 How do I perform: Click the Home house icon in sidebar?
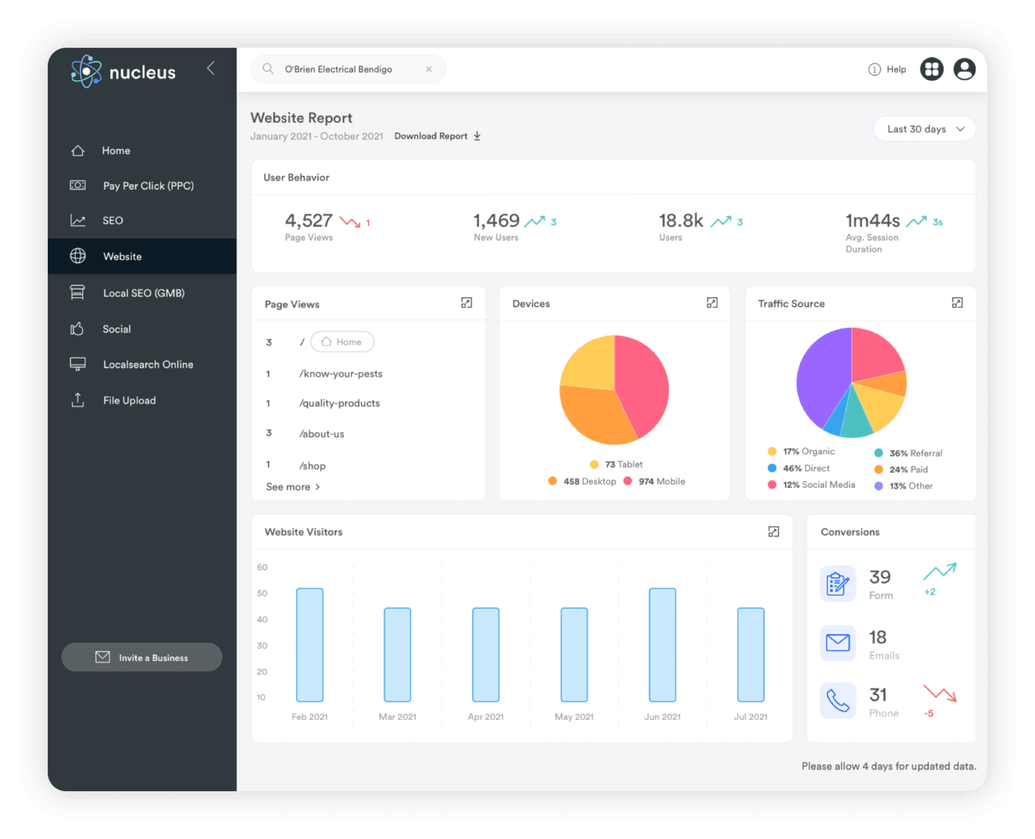pyautogui.click(x=78, y=150)
